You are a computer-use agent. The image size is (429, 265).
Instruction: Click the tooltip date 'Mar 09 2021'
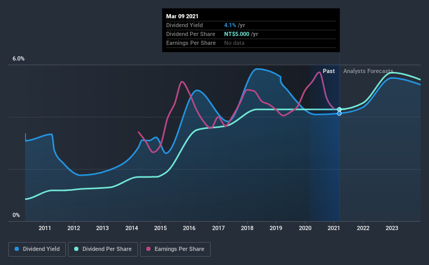(x=182, y=16)
